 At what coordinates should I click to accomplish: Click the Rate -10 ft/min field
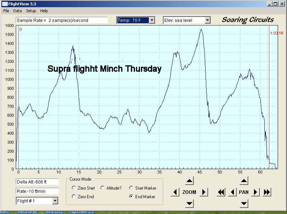pyautogui.click(x=37, y=191)
